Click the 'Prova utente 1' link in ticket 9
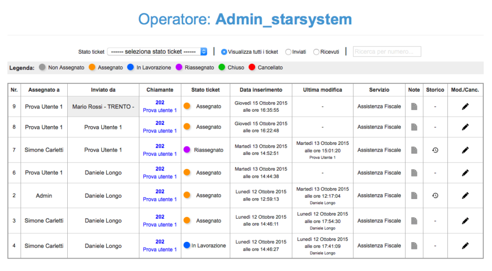 pos(160,110)
